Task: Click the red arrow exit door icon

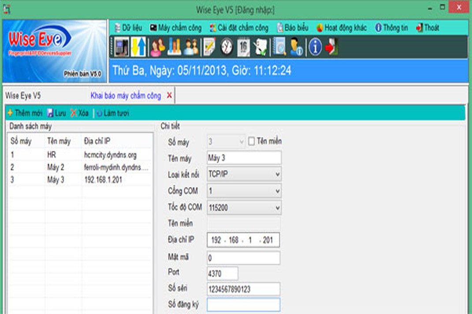Action: 331,47
